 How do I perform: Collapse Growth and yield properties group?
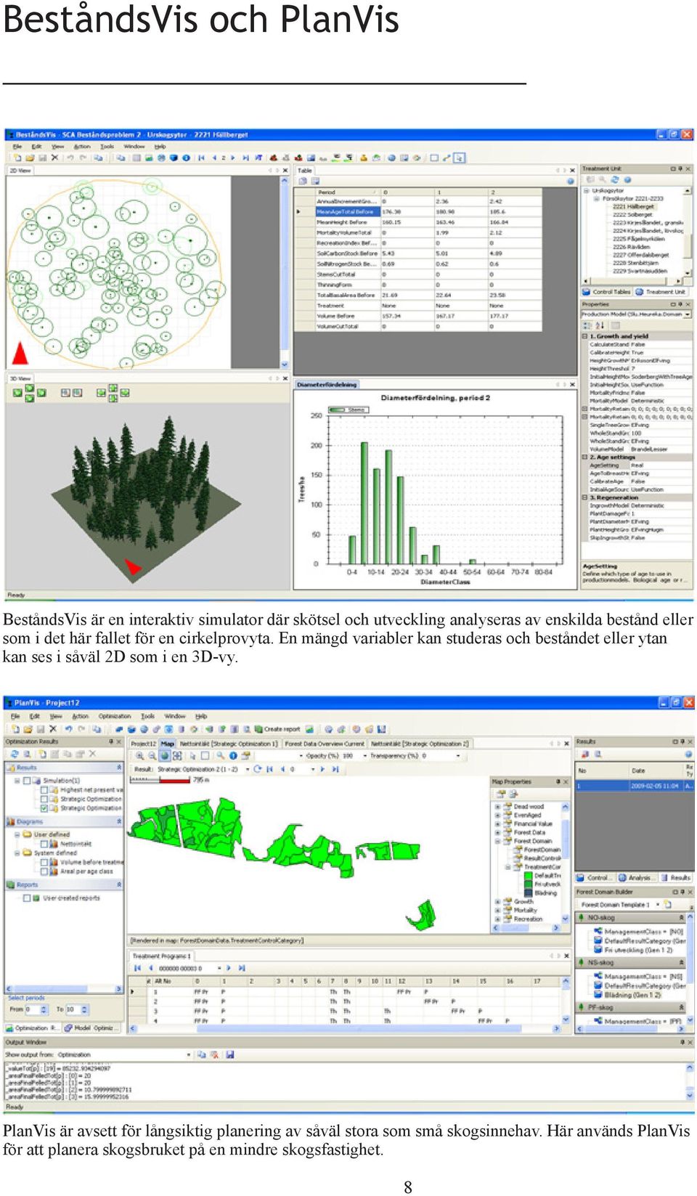click(x=585, y=336)
